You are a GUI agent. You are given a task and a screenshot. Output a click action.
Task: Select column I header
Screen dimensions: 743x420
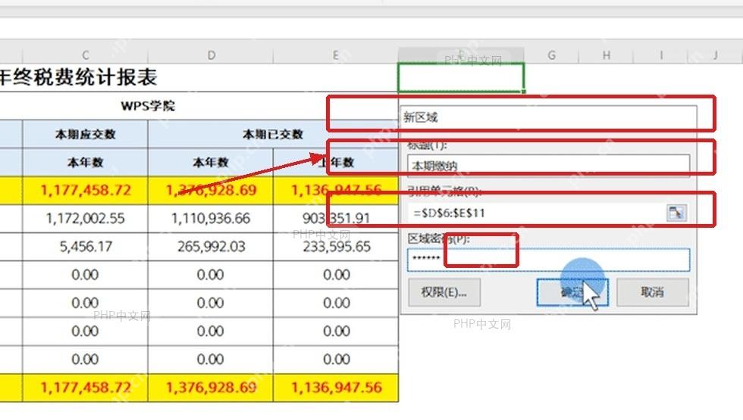(660, 55)
